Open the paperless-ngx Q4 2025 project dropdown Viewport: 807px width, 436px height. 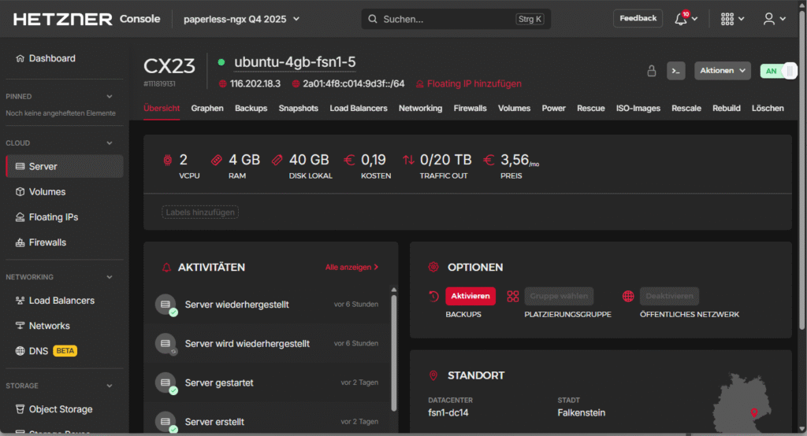[x=241, y=19]
